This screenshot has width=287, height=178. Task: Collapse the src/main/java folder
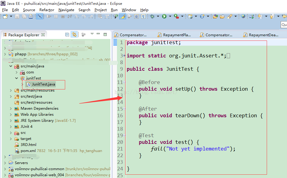click(x=11, y=66)
